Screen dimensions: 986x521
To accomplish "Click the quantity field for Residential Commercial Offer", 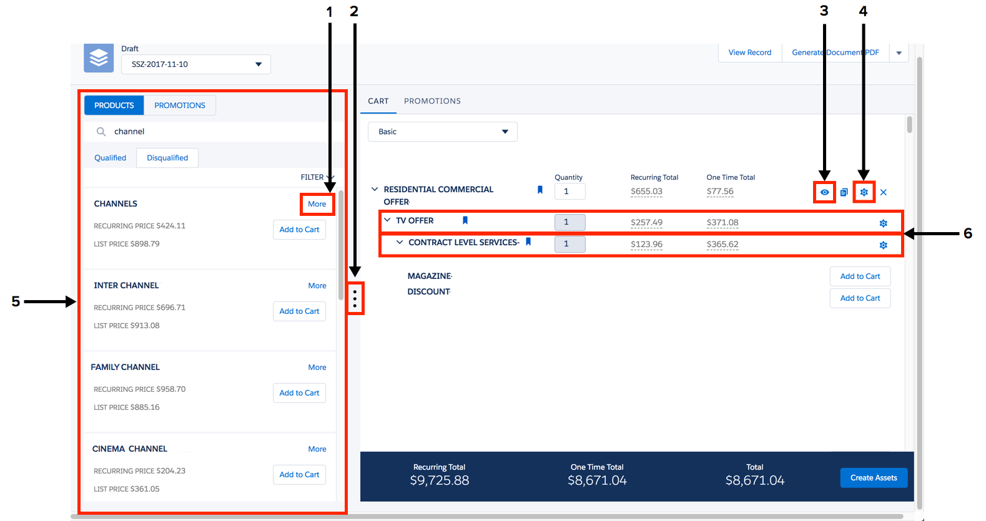I will pyautogui.click(x=569, y=192).
